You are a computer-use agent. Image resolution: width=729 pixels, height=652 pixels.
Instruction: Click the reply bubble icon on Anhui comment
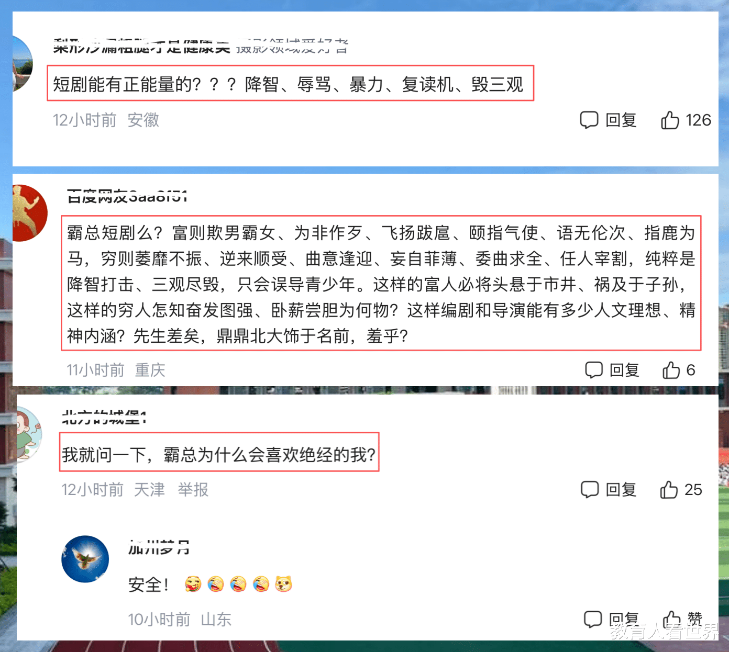click(589, 120)
